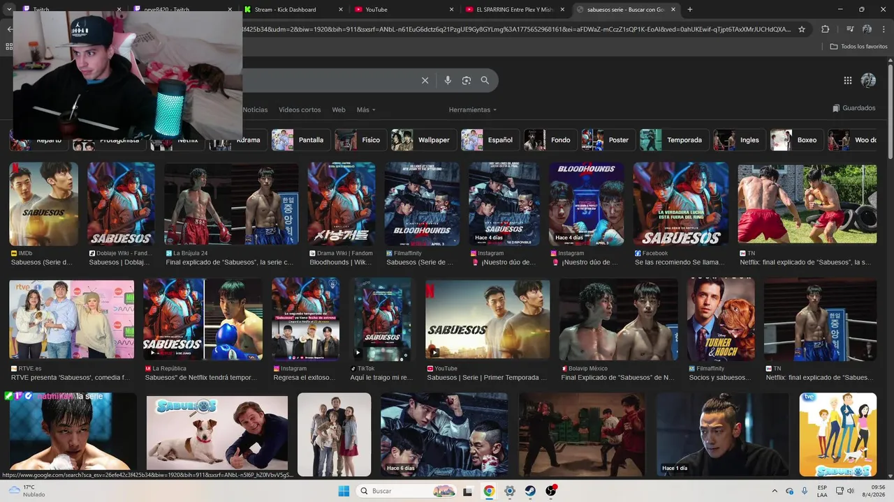Image resolution: width=894 pixels, height=502 pixels.
Task: Filter images by the Poster chip
Action: [608, 139]
